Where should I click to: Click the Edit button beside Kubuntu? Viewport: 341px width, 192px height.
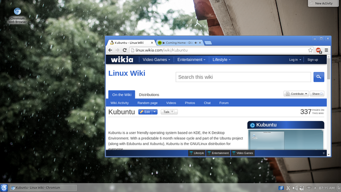point(145,112)
